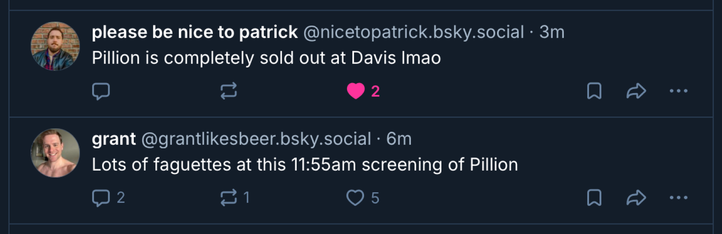Open the 3m timestamp link
The width and height of the screenshot is (722, 234).
pyautogui.click(x=552, y=32)
